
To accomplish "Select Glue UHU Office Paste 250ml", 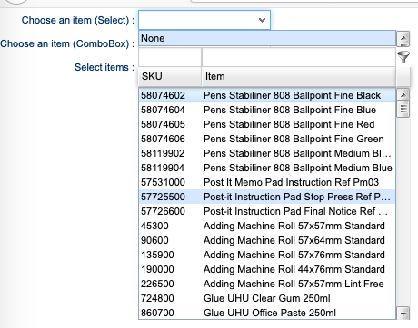I will point(267,313).
